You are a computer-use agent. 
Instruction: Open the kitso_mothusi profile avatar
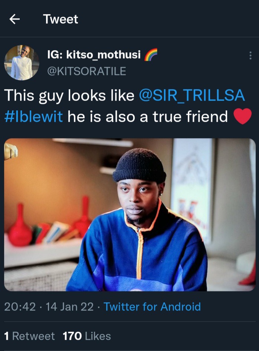[x=22, y=63]
